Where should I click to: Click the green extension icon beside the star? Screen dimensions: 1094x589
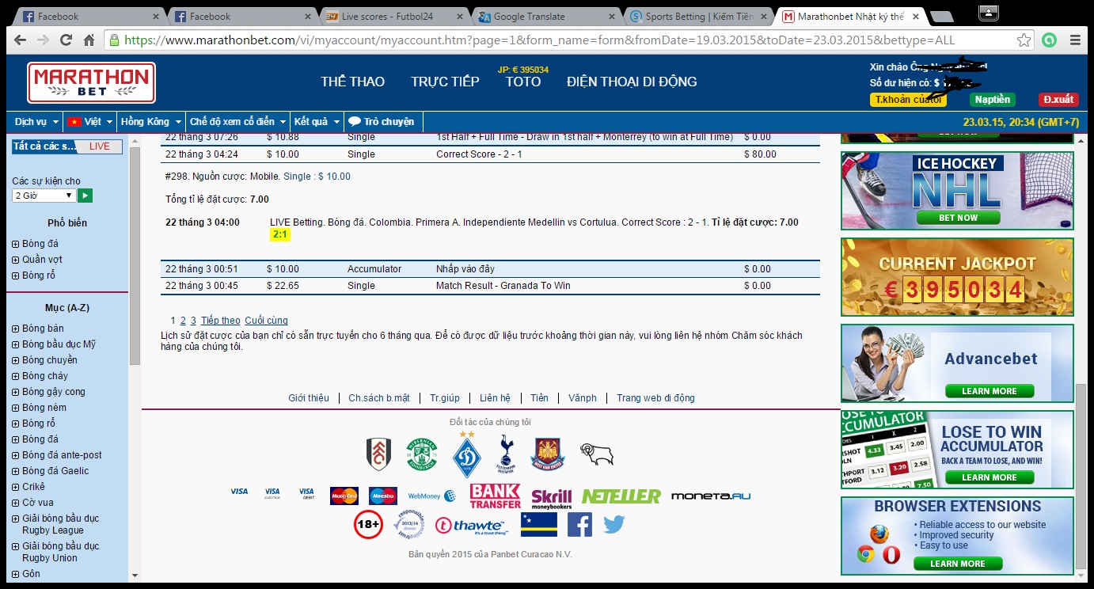pos(1050,40)
